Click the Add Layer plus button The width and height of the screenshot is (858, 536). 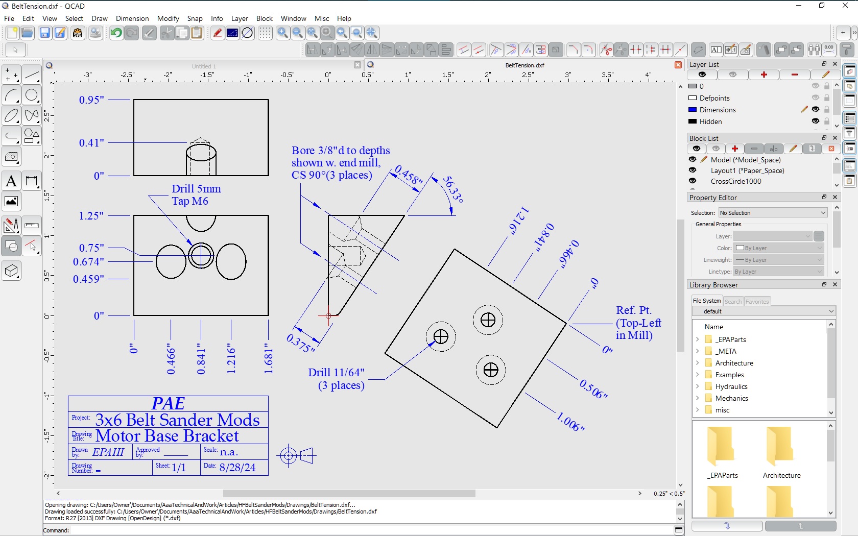764,75
